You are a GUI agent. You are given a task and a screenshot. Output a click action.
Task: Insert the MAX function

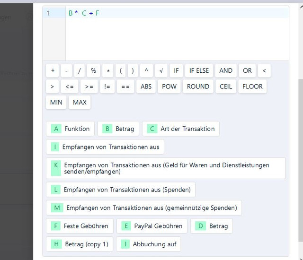pyautogui.click(x=80, y=103)
